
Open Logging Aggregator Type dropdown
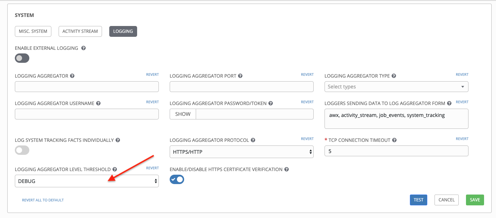coord(397,87)
